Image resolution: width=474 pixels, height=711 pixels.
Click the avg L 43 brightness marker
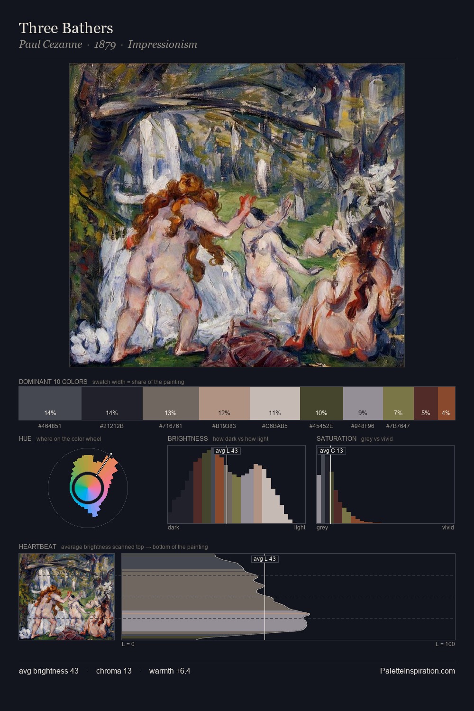[x=227, y=451]
